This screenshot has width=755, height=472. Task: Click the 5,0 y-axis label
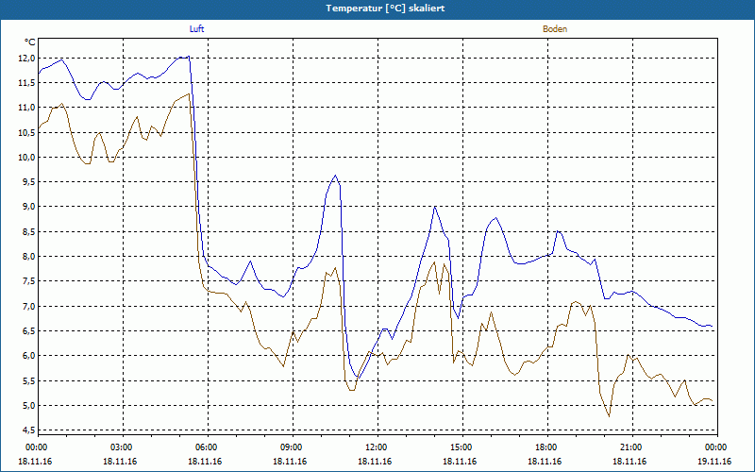29,406
